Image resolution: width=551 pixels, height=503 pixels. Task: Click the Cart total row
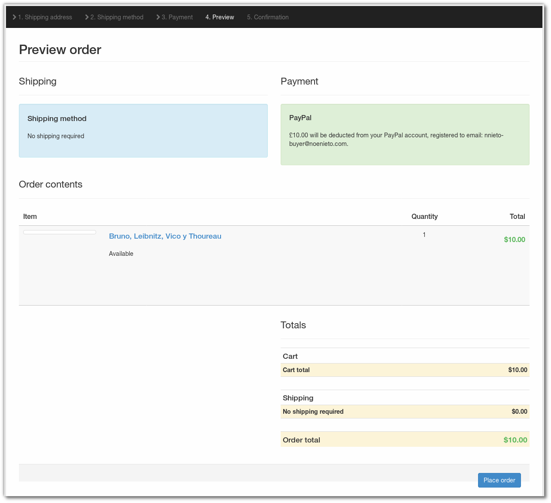(405, 370)
